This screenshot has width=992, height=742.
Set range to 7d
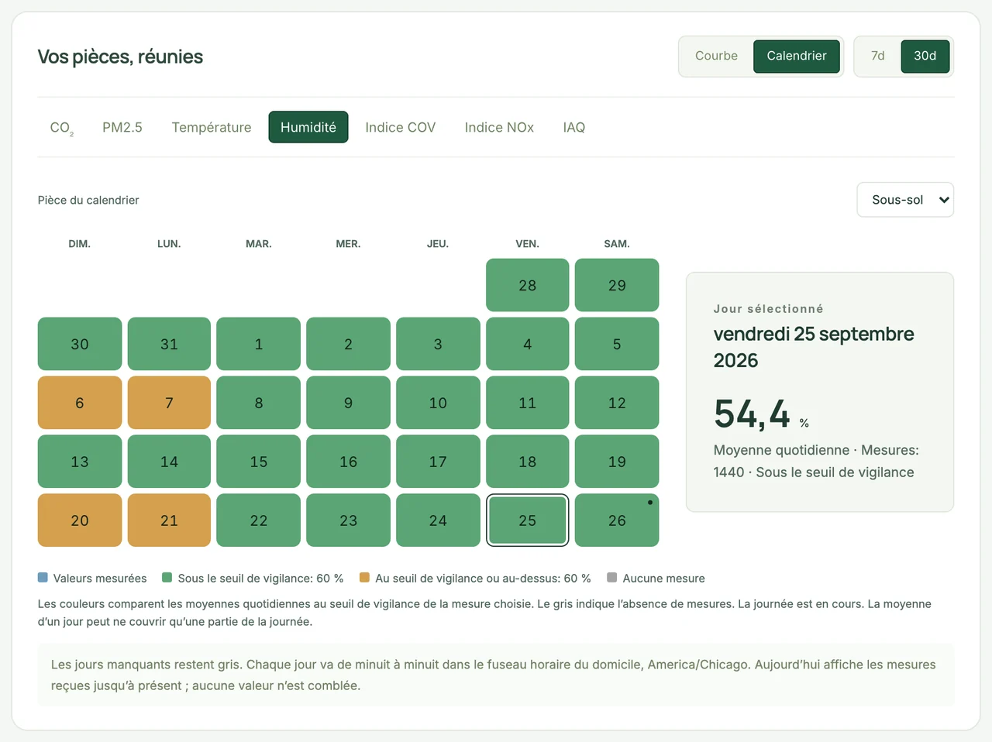click(878, 56)
